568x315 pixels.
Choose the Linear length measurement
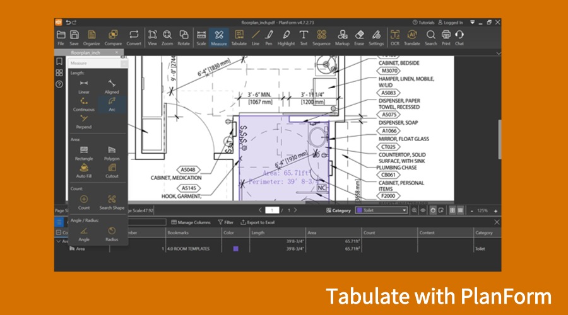point(84,87)
